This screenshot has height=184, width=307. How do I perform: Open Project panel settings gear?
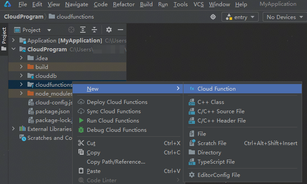pos(109,30)
